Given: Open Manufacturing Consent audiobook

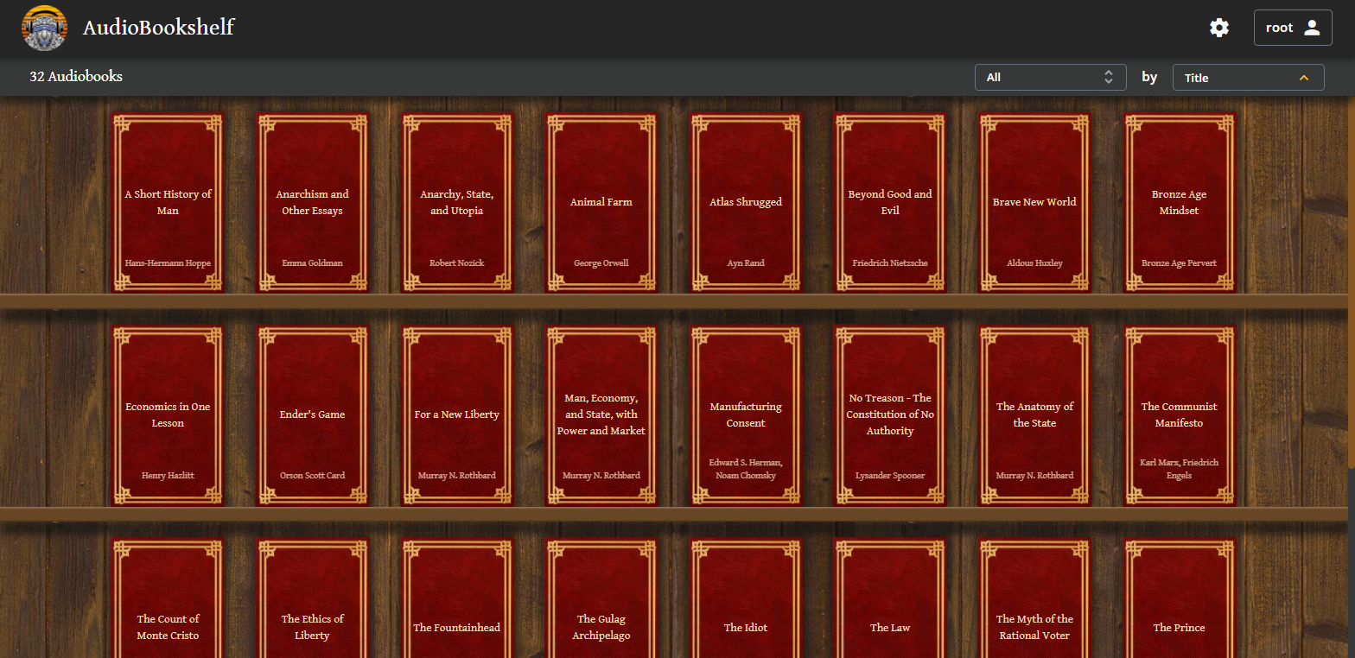Looking at the screenshot, I should pyautogui.click(x=746, y=415).
